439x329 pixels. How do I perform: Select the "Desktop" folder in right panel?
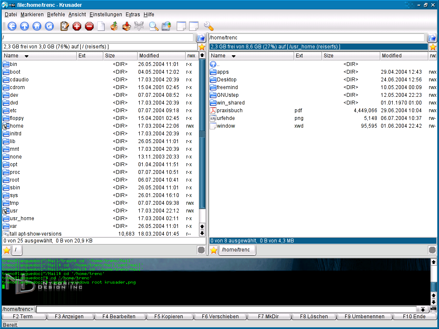(x=323, y=80)
